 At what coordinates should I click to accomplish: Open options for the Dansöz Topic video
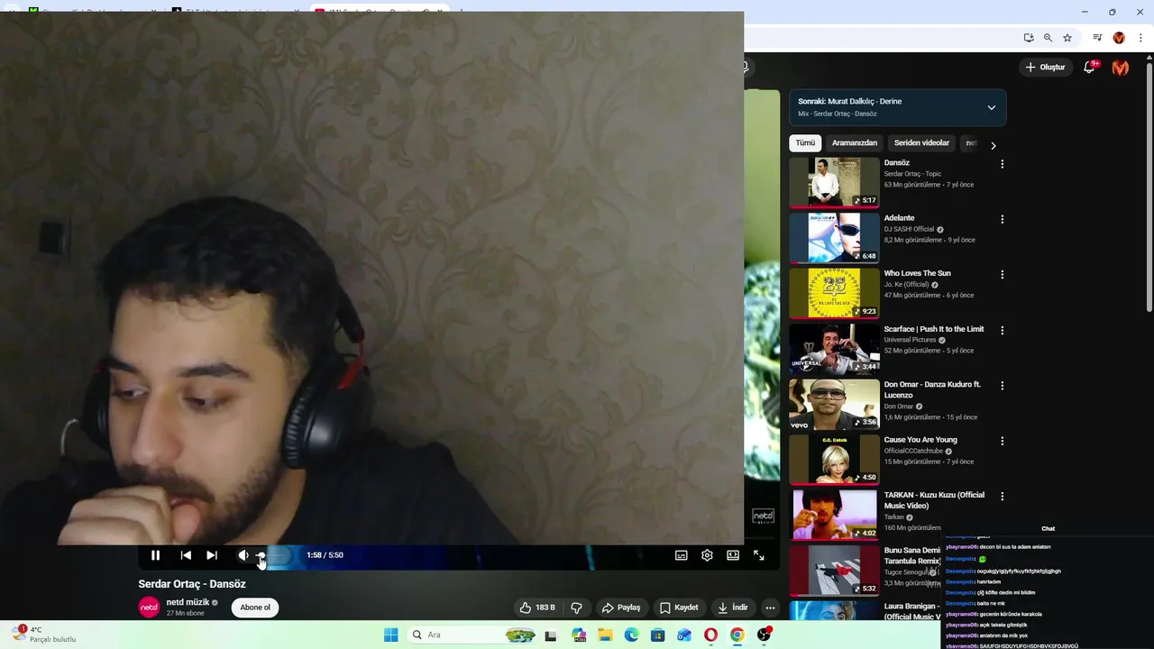[1002, 164]
